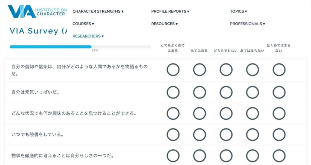Choose あてはまる for 自分は元気いっぱいだ
Screen dimensions: 311x165
200,92
